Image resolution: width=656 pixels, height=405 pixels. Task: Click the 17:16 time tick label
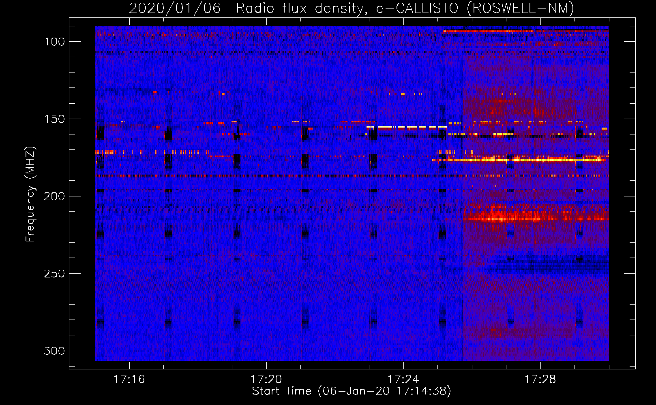[x=129, y=379]
